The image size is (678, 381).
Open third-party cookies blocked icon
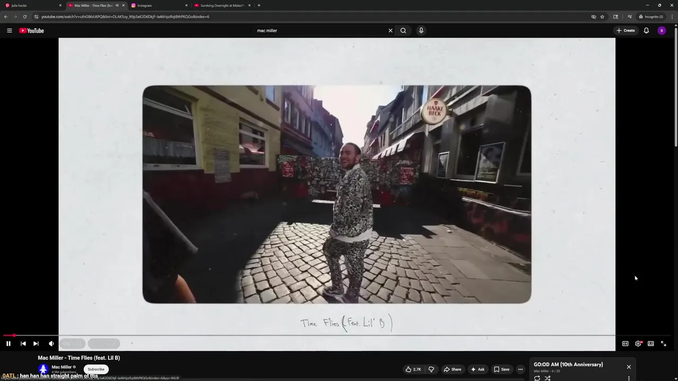594,16
